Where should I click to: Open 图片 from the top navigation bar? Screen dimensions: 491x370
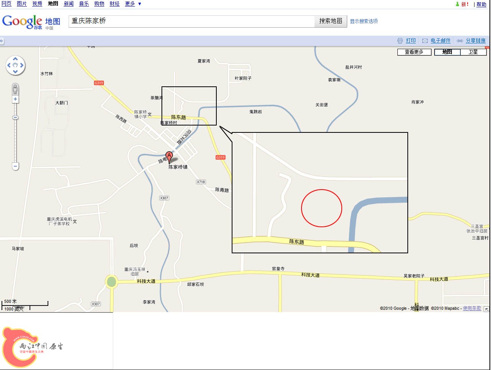pyautogui.click(x=21, y=4)
